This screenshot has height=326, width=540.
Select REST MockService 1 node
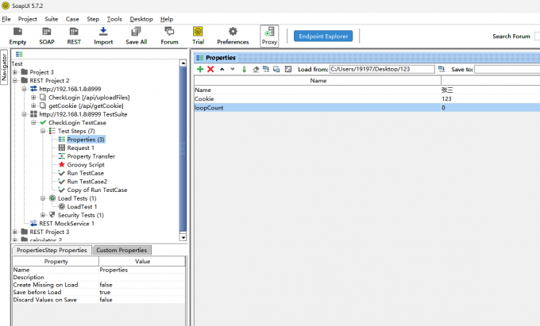pos(67,224)
